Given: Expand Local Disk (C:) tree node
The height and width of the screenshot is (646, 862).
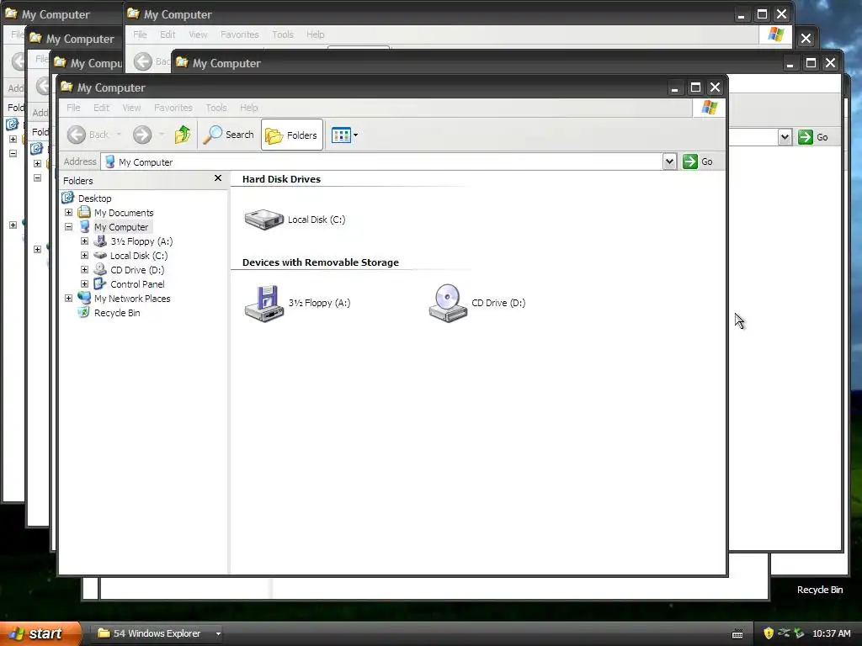Looking at the screenshot, I should [85, 256].
